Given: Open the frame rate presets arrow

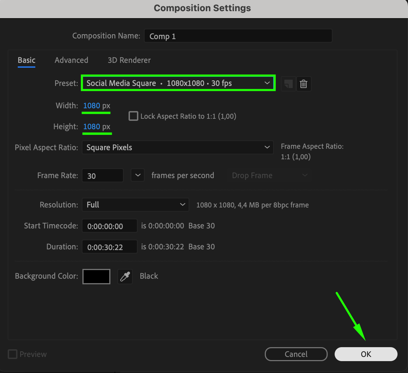Looking at the screenshot, I should (138, 175).
